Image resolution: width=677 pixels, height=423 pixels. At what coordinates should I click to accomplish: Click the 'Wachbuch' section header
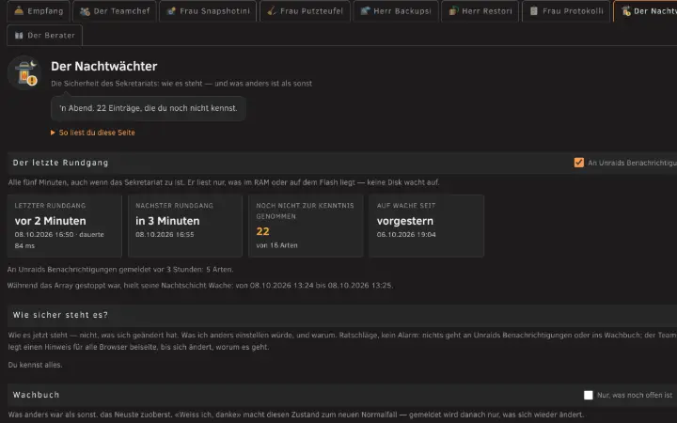click(37, 395)
